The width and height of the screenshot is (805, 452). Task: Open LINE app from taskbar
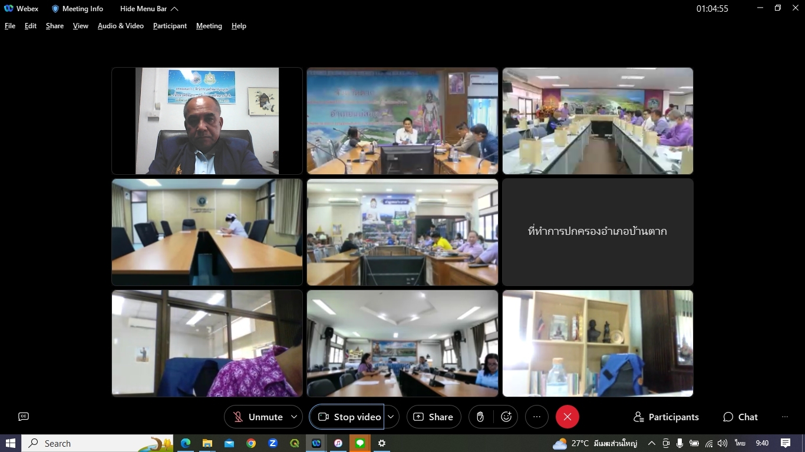360,443
